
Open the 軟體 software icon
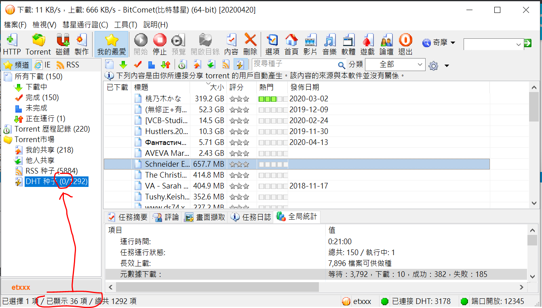[x=348, y=44]
